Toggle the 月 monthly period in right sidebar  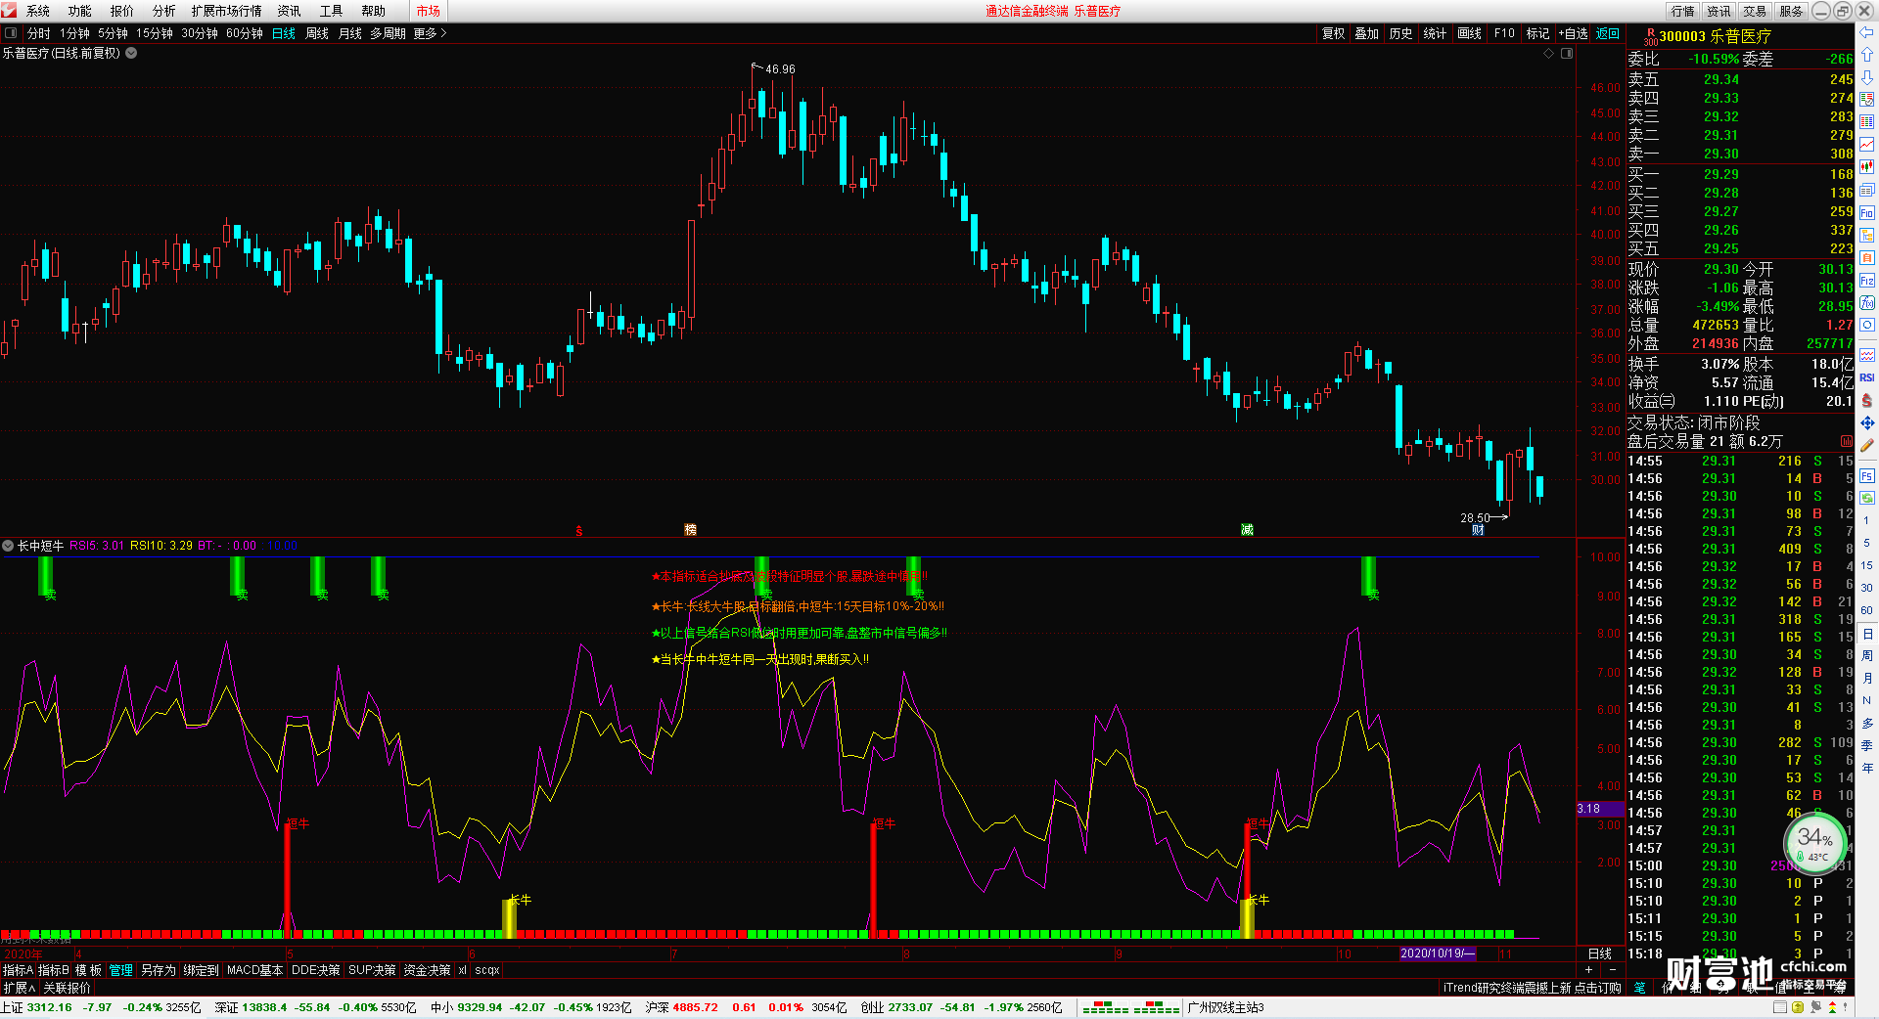pyautogui.click(x=1867, y=678)
